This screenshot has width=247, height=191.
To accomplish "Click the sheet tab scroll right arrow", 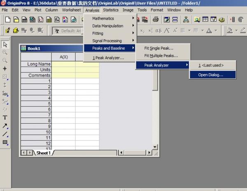I will 30,152.
